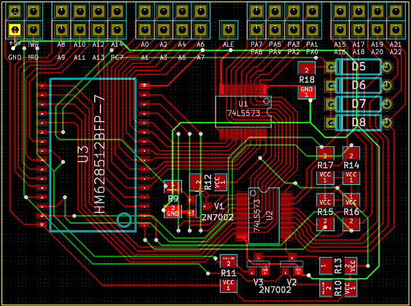Click diode D8 footprint
Image resolution: width=411 pixels, height=306 pixels.
point(358,122)
